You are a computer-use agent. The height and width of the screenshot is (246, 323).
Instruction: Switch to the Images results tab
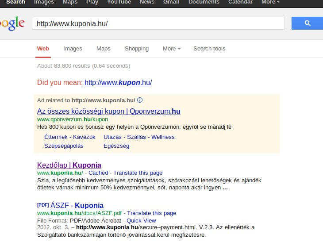(73, 49)
